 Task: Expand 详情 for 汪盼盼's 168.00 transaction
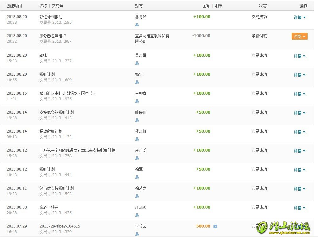click(299, 151)
